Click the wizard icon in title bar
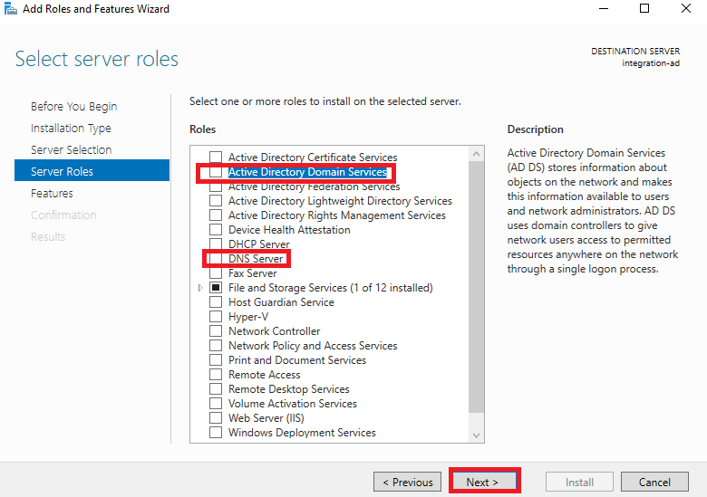This screenshot has height=497, width=707. [x=10, y=9]
